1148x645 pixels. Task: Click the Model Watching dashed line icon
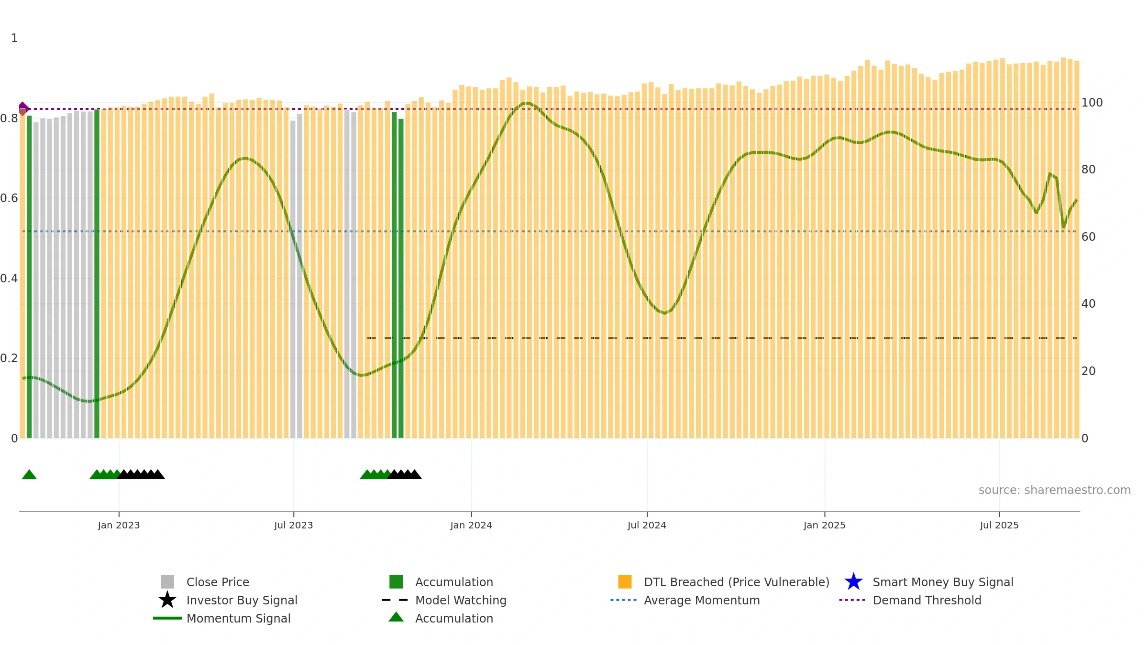coord(395,600)
